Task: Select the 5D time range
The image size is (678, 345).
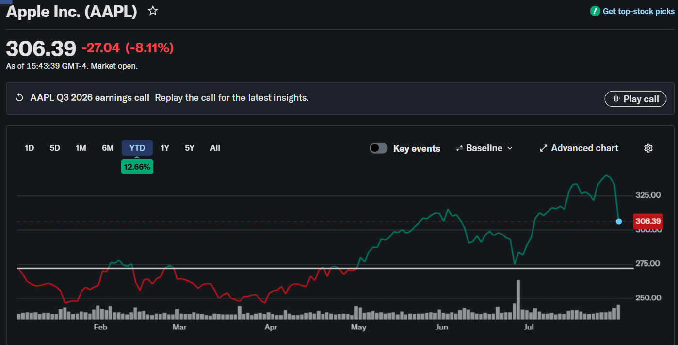Action: (x=55, y=148)
